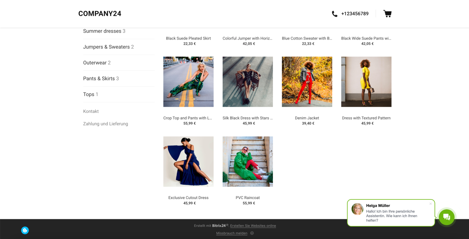Click Erstellen Sie Websites online link
The width and height of the screenshot is (469, 239).
[x=253, y=226]
